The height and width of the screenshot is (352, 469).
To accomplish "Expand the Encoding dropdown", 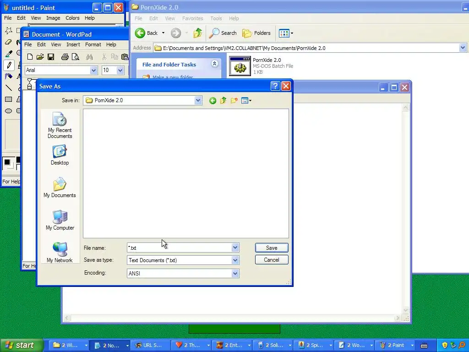I will tap(235, 273).
